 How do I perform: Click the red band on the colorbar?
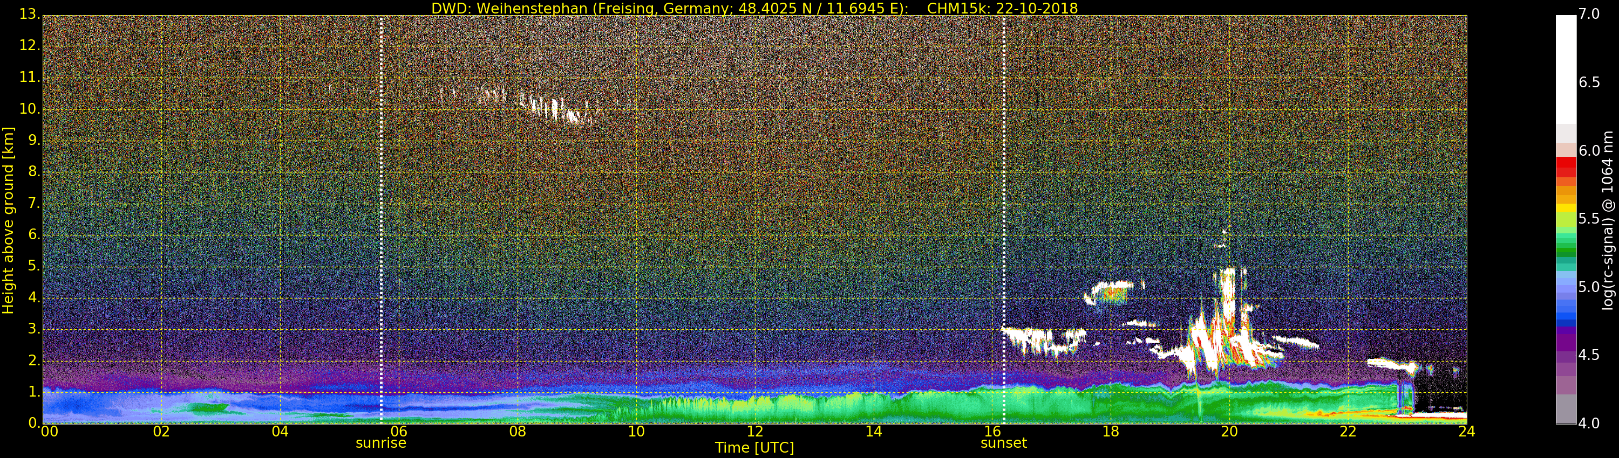(1566, 166)
